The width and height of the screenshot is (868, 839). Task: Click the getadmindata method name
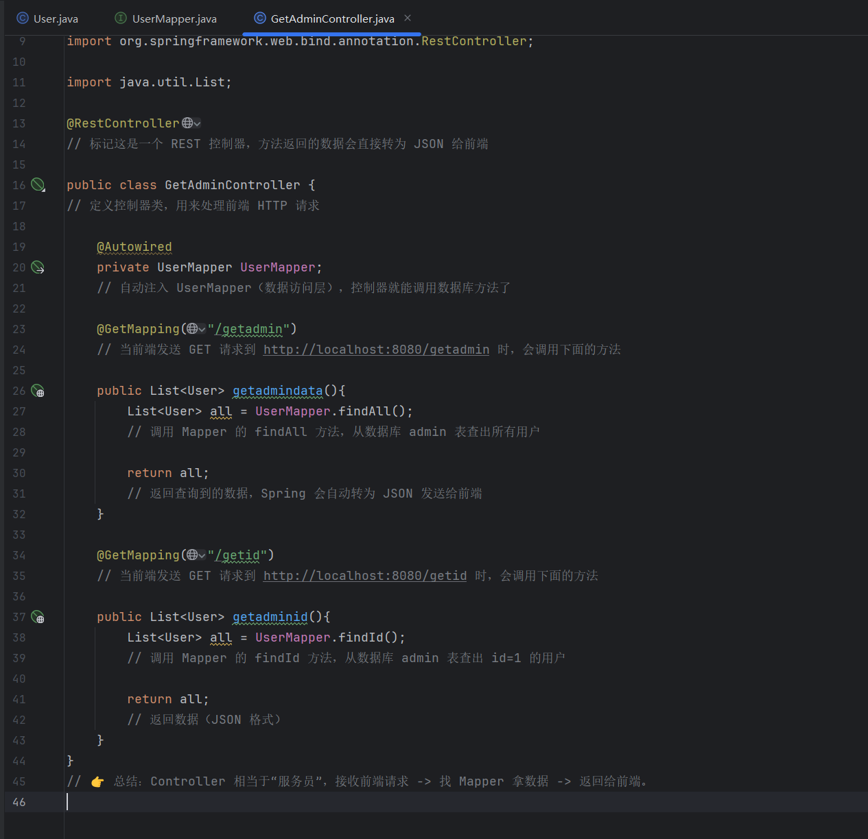[x=277, y=391]
